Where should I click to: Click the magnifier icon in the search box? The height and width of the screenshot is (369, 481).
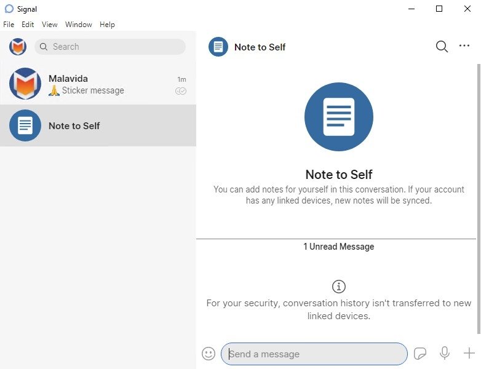(44, 47)
